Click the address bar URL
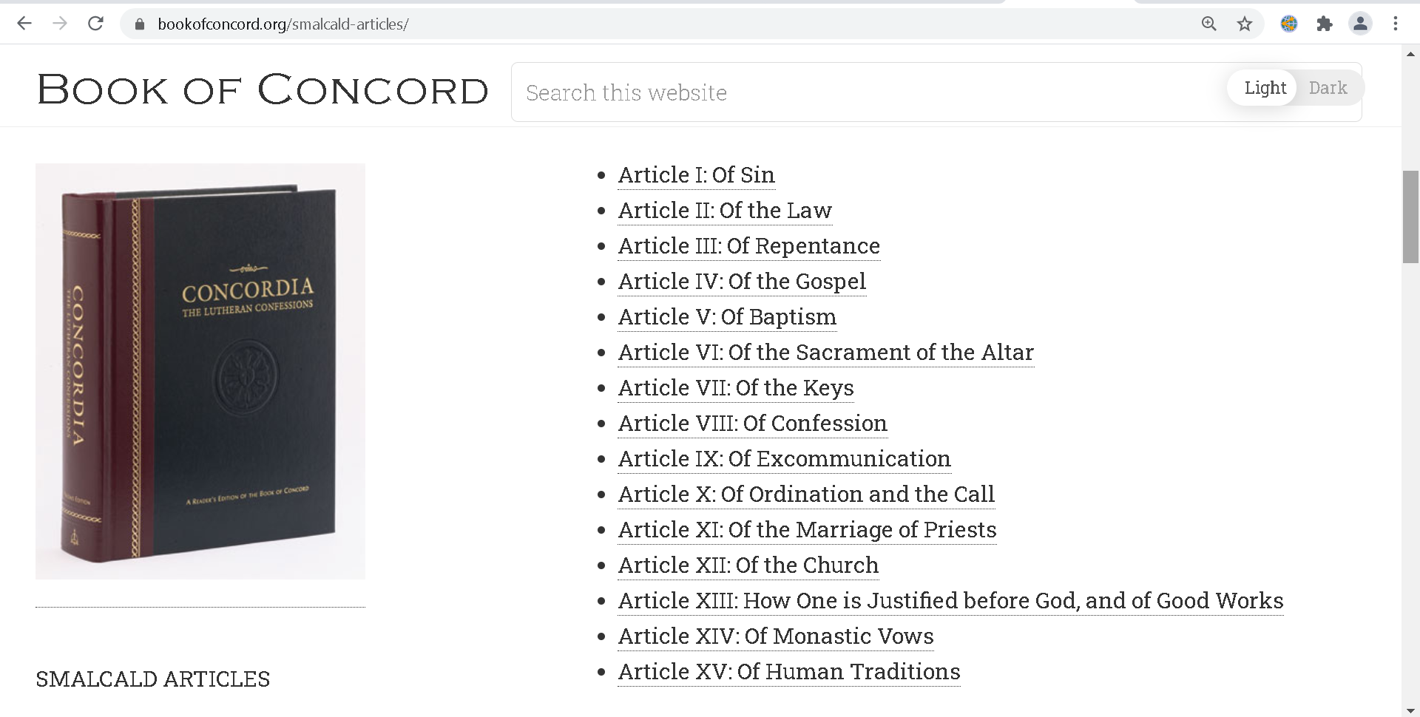 coord(283,23)
